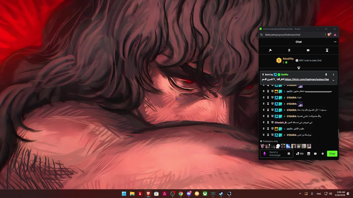
Task: Focus the Send a message input
Action: point(277,154)
